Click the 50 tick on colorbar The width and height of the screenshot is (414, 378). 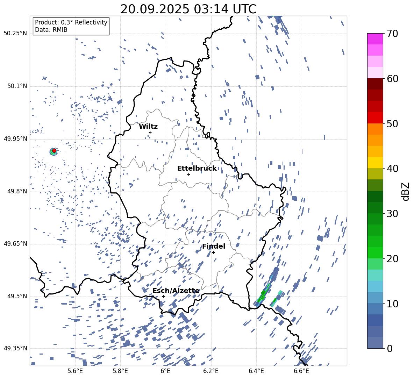[x=392, y=123]
